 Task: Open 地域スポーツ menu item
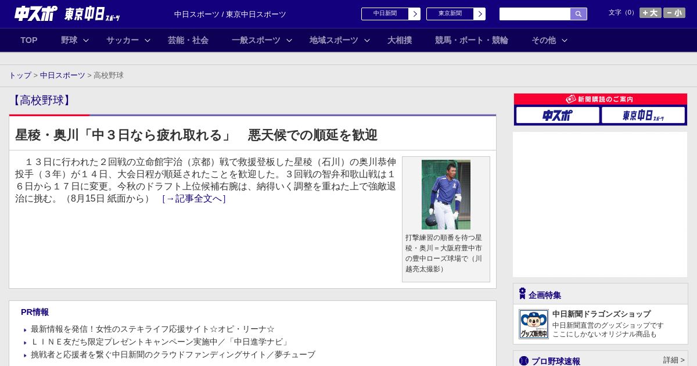coord(334,40)
